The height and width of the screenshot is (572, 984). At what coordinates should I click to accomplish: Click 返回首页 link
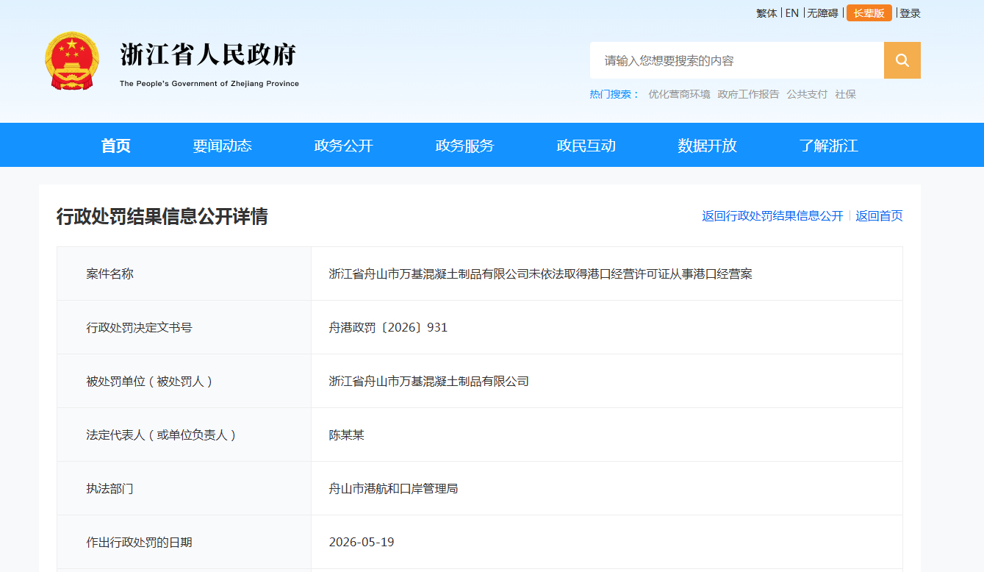click(879, 216)
